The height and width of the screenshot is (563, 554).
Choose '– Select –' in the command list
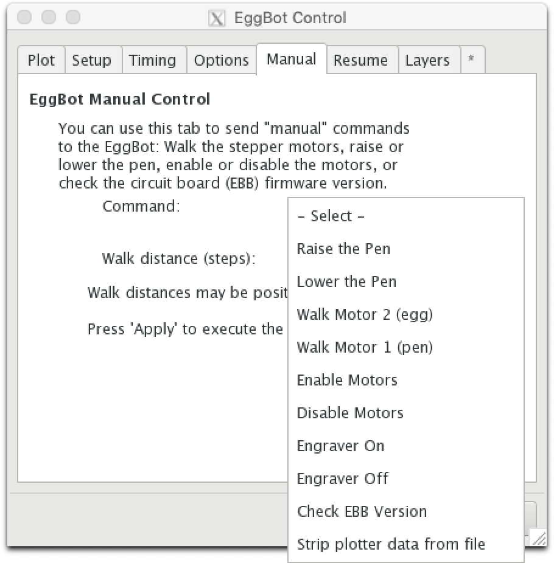406,216
